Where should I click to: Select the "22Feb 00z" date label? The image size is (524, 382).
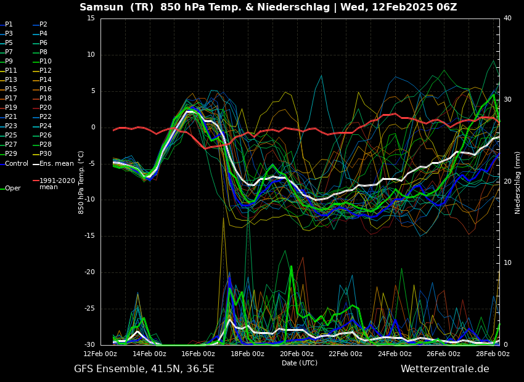346,354
